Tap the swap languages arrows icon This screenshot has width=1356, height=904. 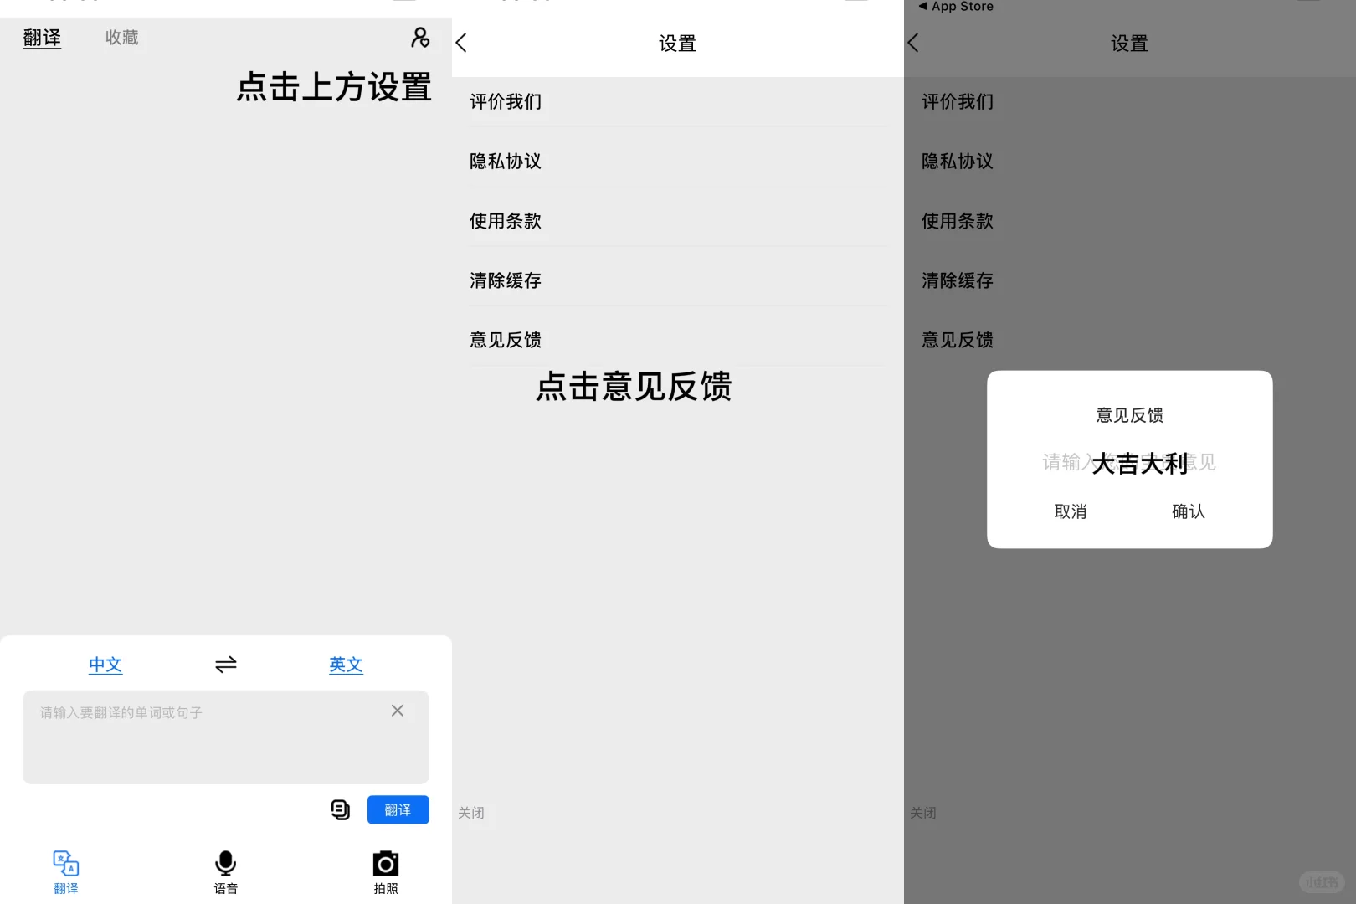click(x=225, y=664)
